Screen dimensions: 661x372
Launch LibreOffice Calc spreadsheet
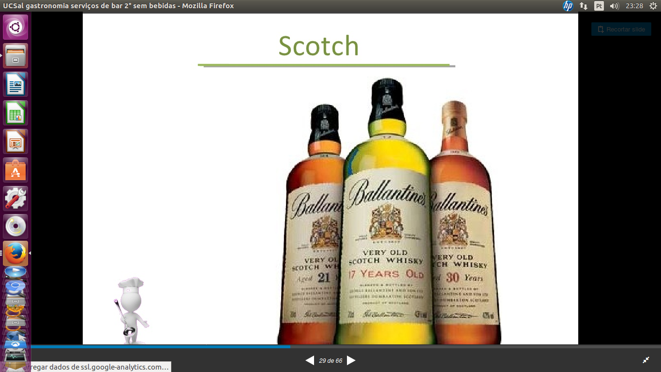pos(15,113)
